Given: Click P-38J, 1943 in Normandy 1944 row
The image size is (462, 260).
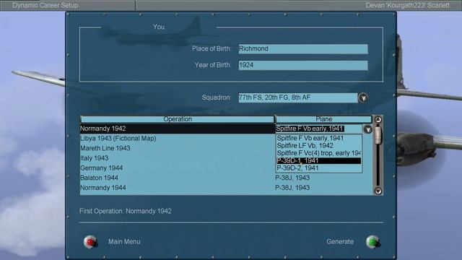Looking at the screenshot, I should tap(292, 188).
